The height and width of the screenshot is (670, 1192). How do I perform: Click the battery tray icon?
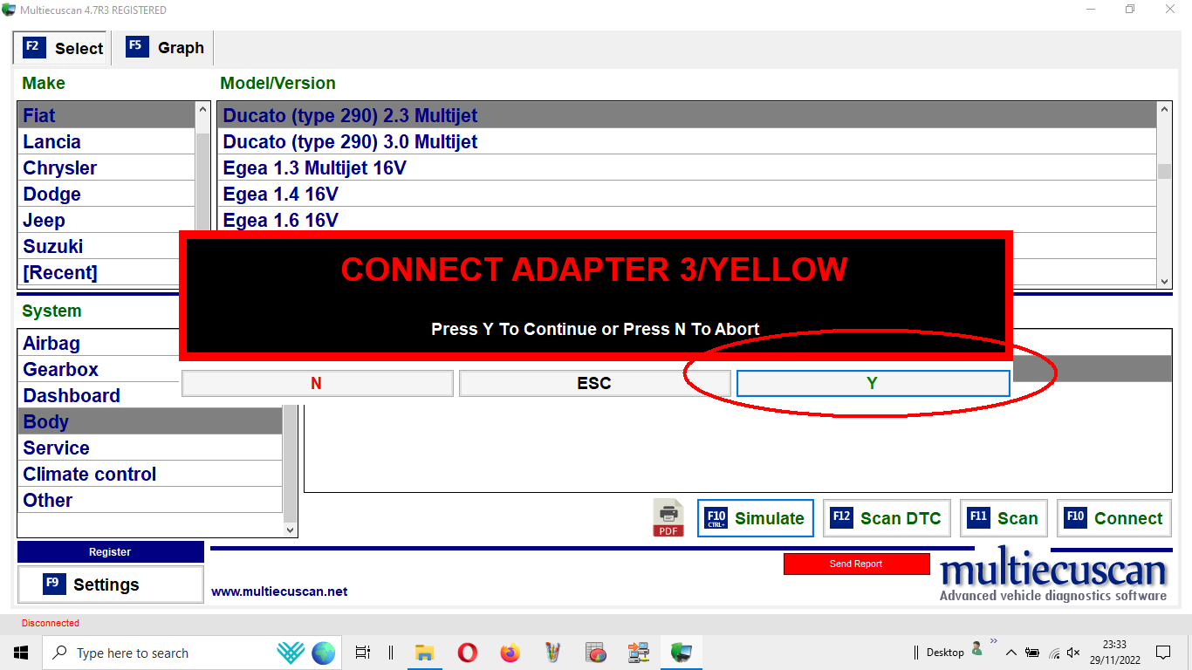click(x=1032, y=653)
